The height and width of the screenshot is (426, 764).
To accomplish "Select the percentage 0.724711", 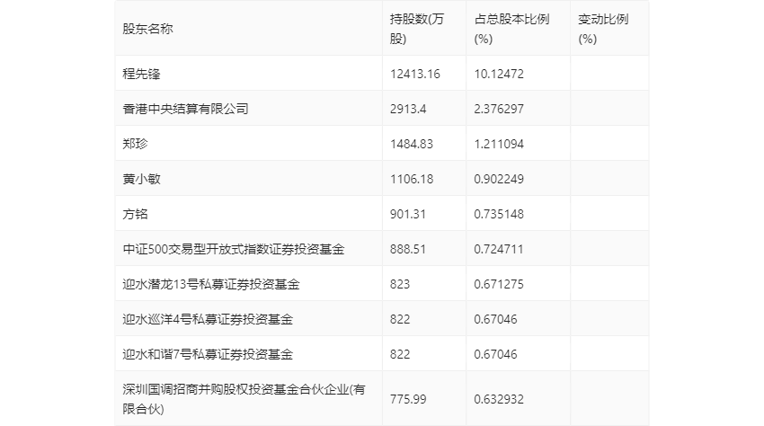I will [499, 249].
